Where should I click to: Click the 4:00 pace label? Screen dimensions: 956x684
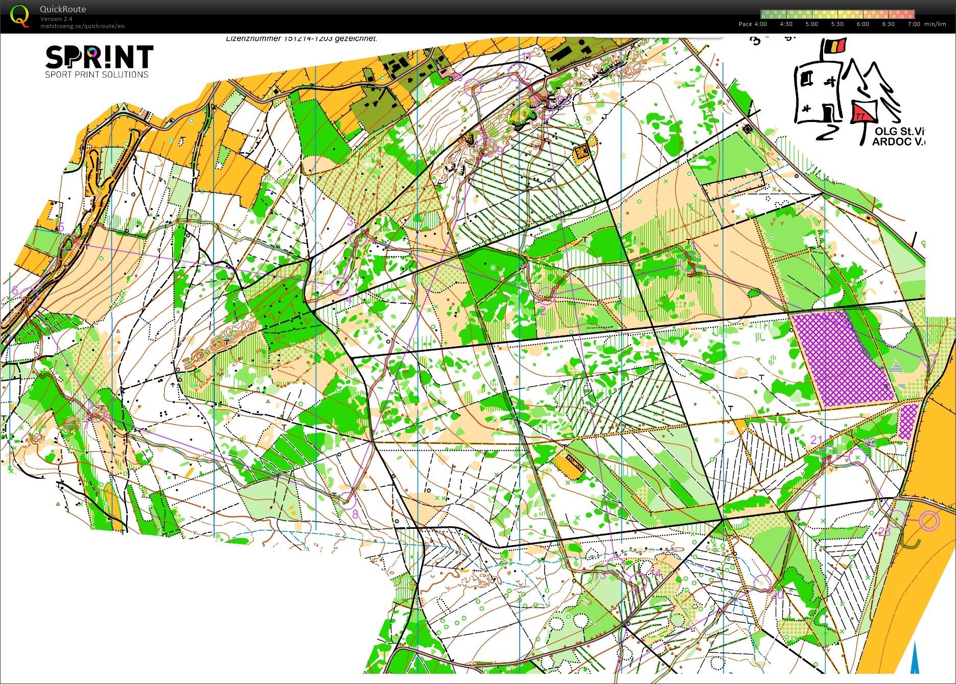[759, 24]
